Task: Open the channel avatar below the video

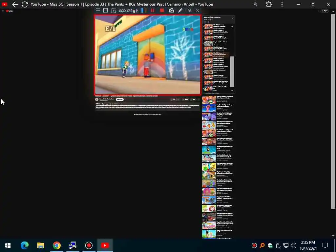Action: pos(97,99)
